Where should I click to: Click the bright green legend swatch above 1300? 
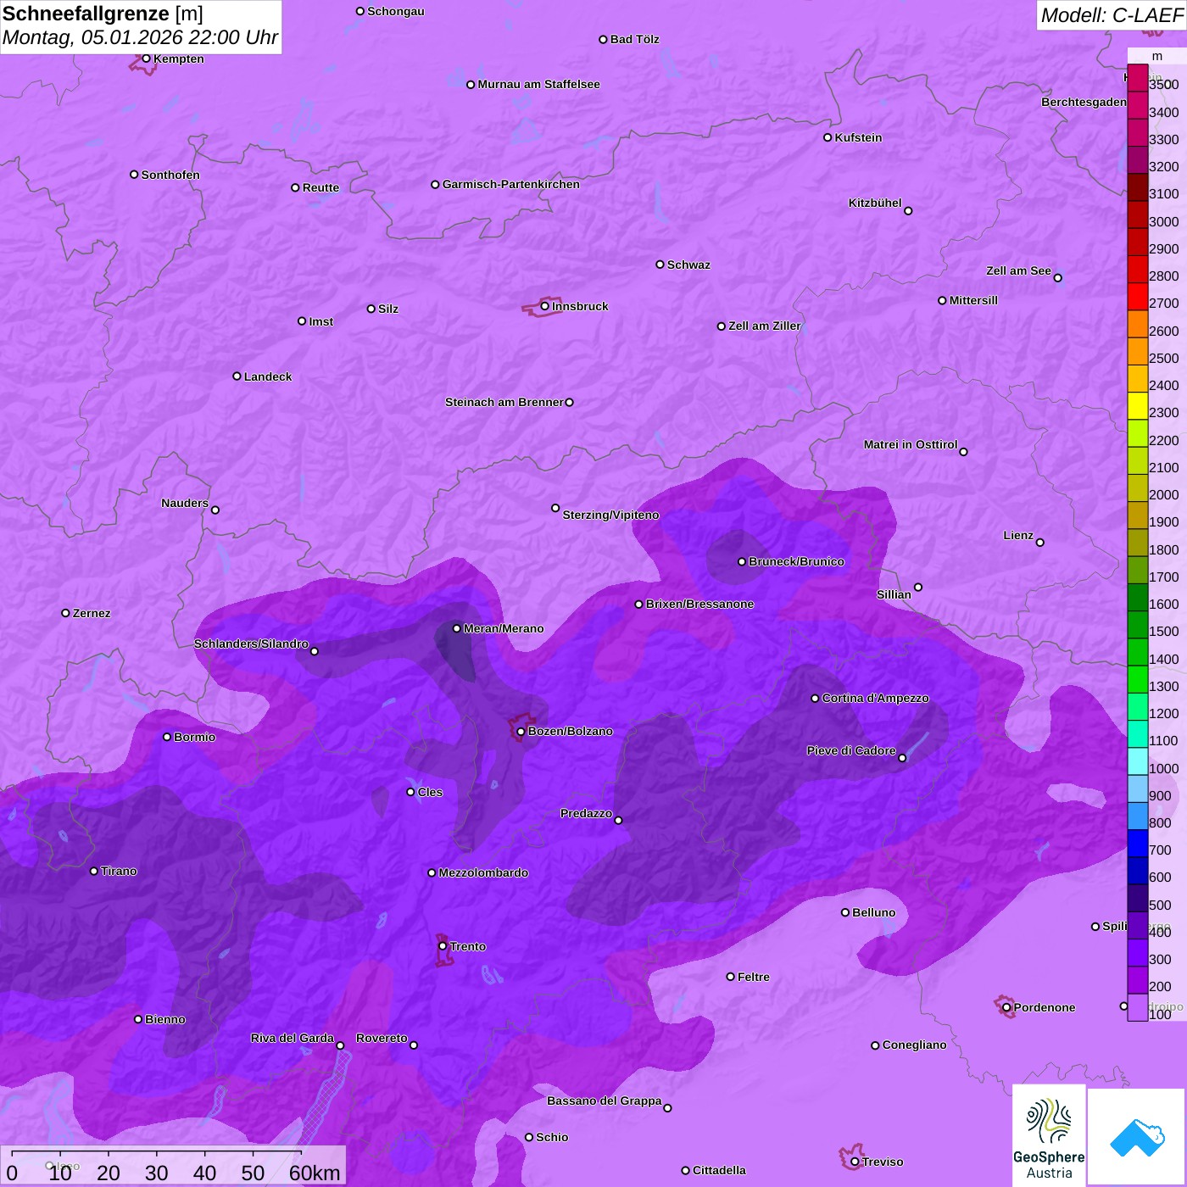coord(1137,679)
